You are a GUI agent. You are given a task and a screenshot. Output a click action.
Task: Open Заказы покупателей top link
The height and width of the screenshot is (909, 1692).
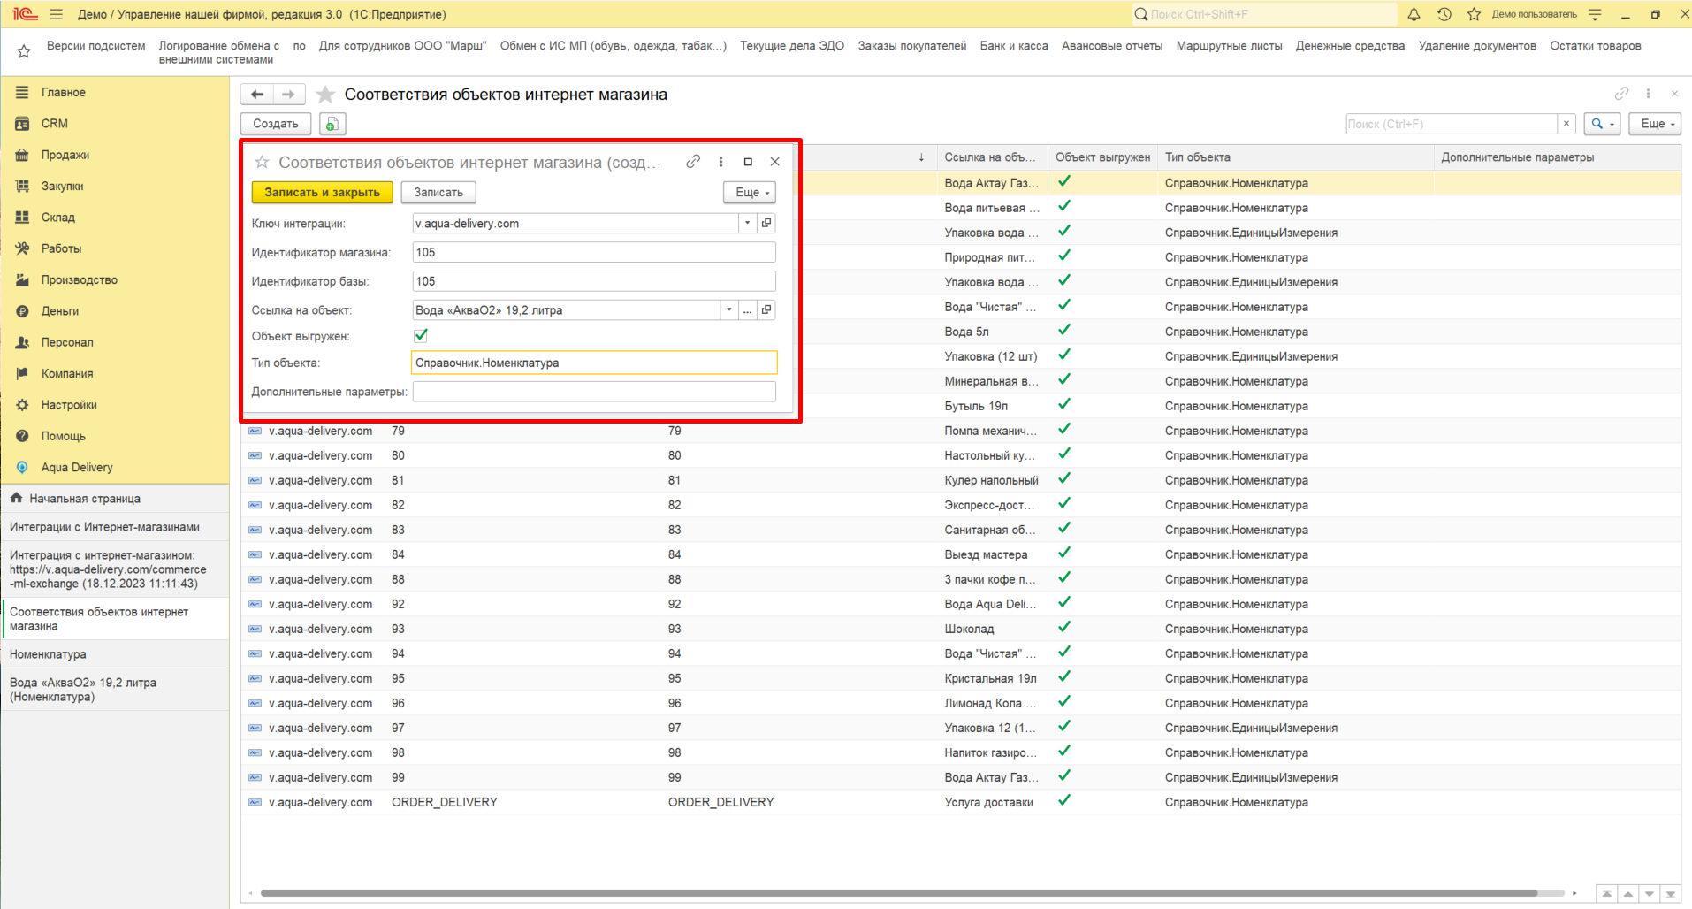click(911, 46)
